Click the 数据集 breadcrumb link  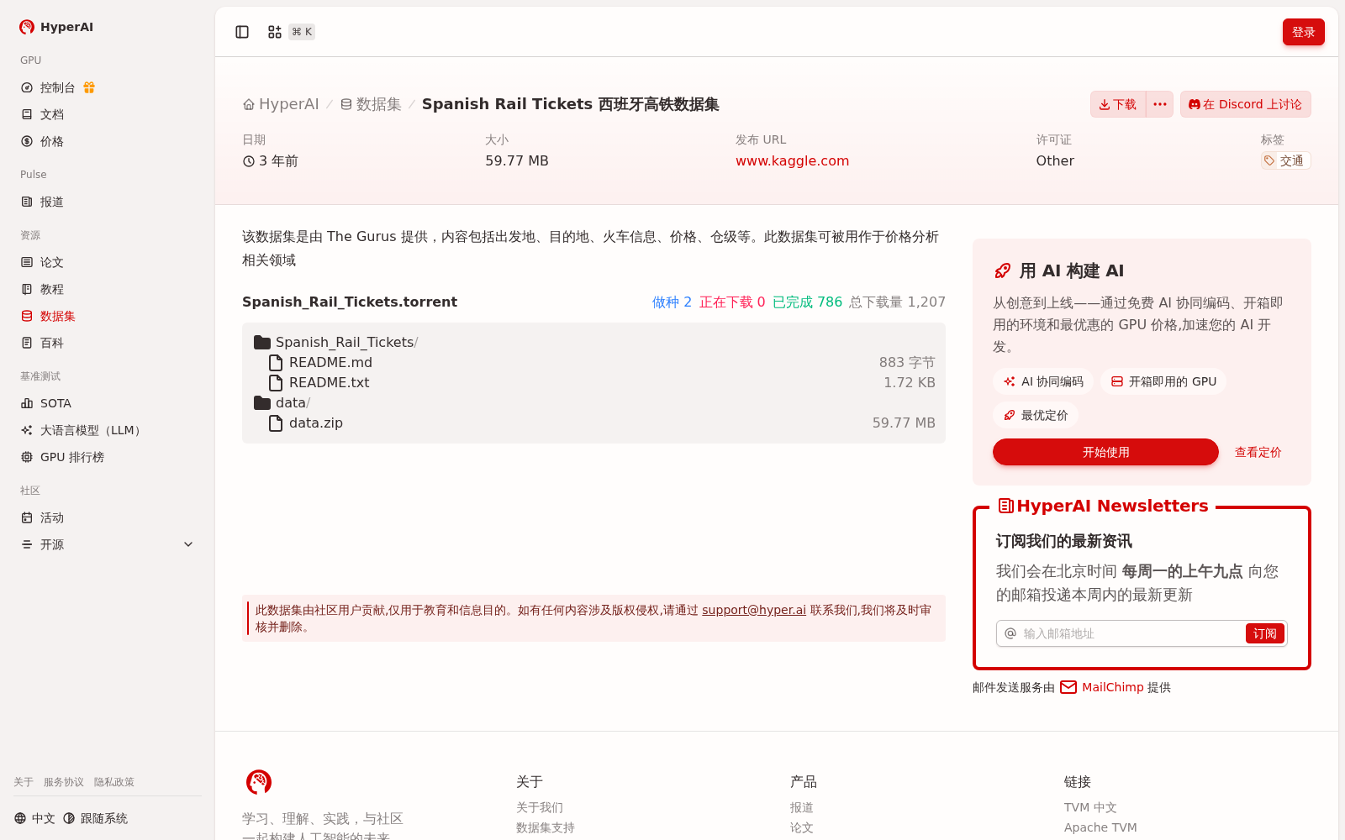(371, 104)
